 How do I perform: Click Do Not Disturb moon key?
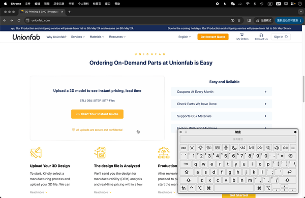pyautogui.click(x=234, y=148)
